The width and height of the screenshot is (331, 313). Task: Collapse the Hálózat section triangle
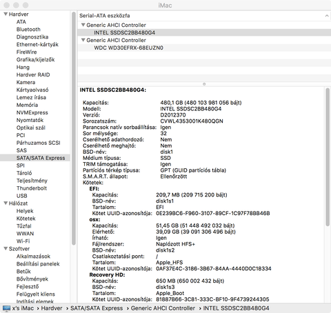click(x=6, y=203)
